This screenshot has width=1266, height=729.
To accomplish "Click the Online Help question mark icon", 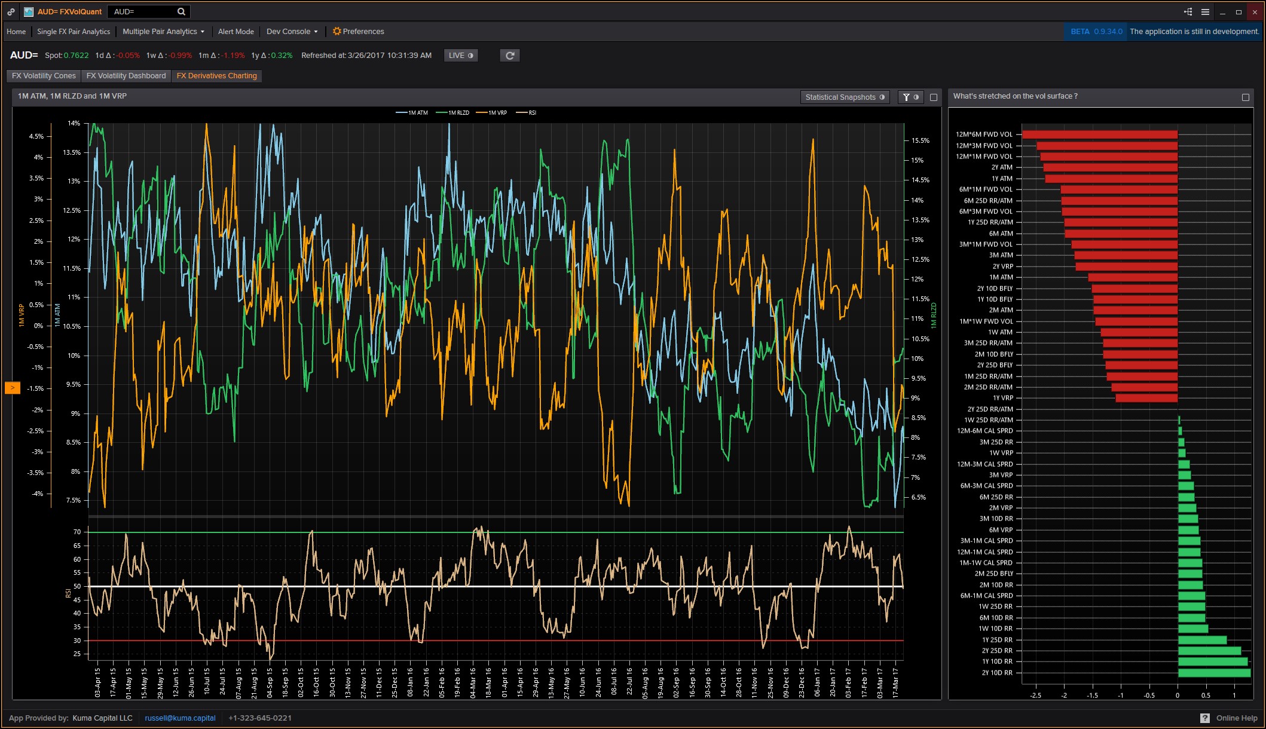I will 1205,718.
